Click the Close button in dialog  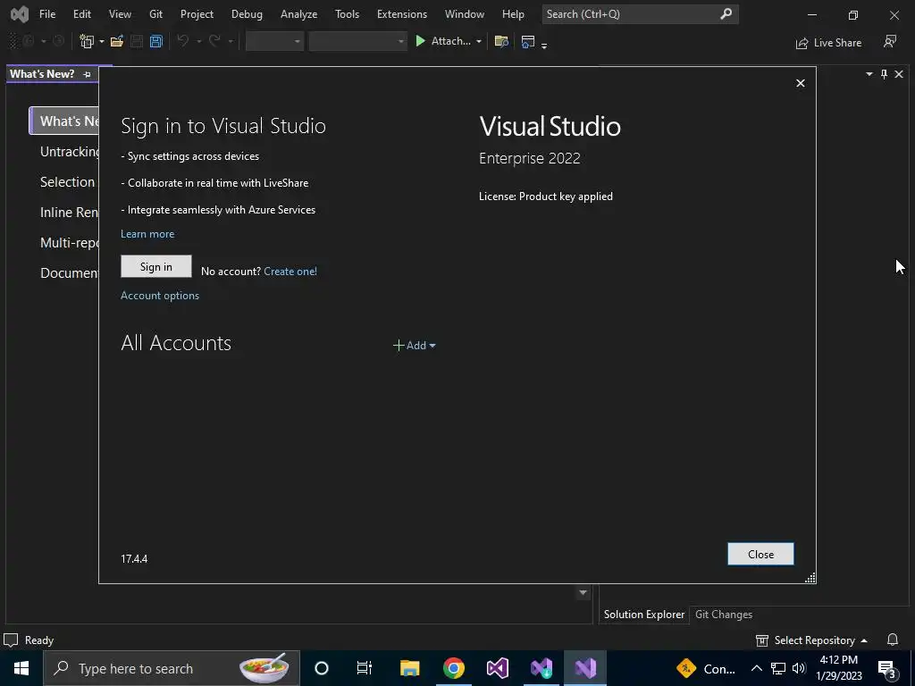[x=760, y=554]
